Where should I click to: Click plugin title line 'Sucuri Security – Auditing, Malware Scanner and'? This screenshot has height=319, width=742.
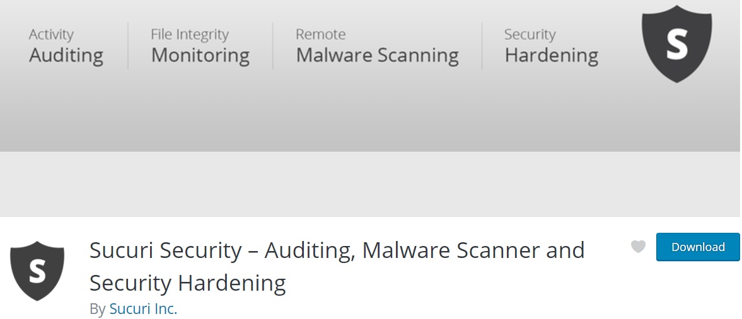point(337,250)
